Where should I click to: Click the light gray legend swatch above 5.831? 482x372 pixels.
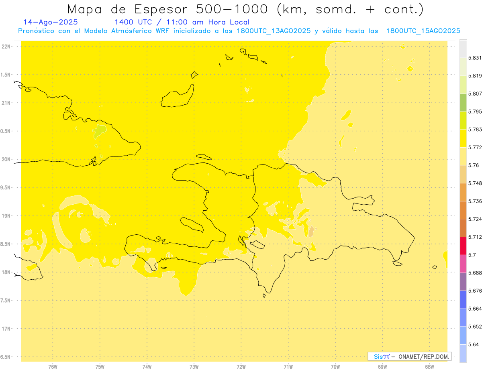click(x=463, y=48)
